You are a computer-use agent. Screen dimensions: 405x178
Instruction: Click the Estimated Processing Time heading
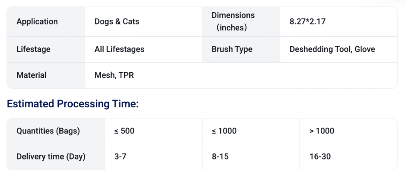click(73, 104)
